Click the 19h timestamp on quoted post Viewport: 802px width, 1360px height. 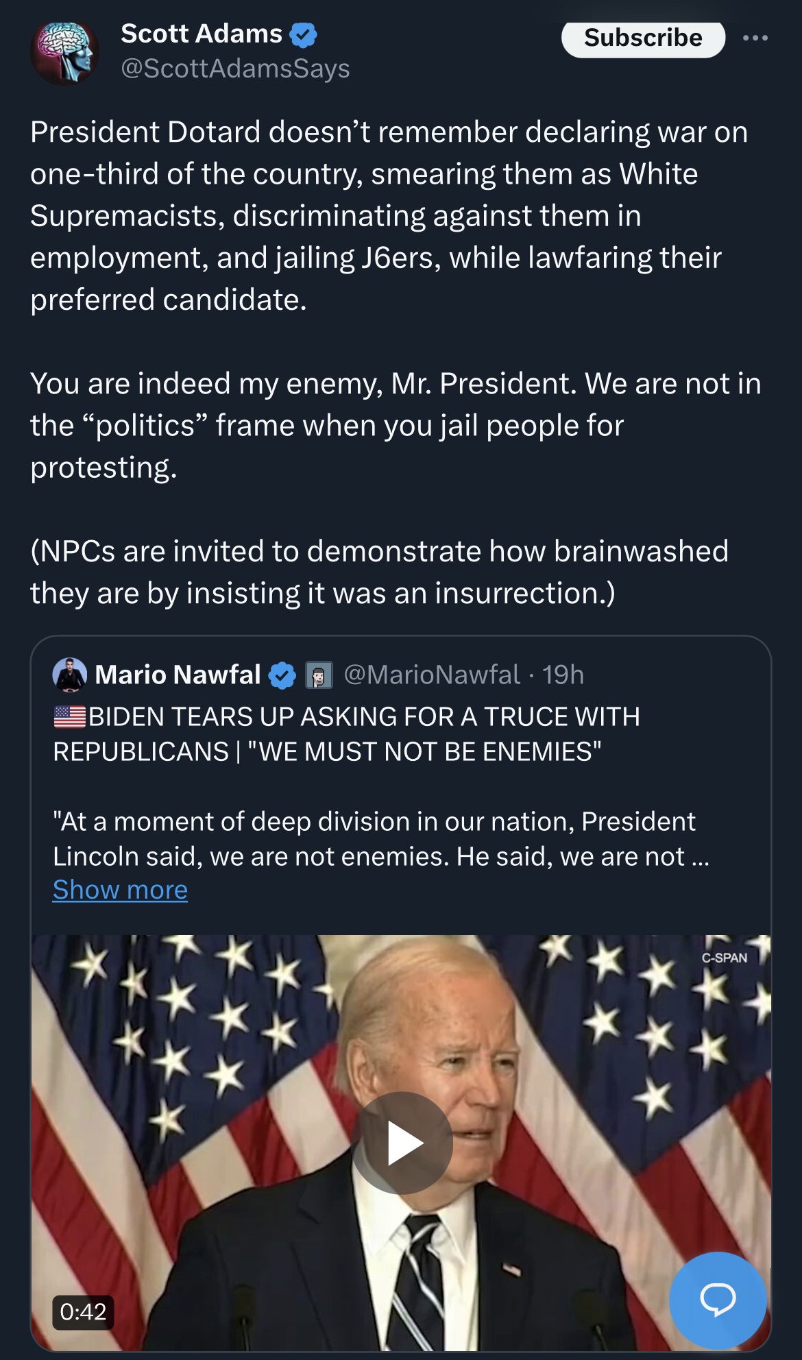(x=563, y=675)
